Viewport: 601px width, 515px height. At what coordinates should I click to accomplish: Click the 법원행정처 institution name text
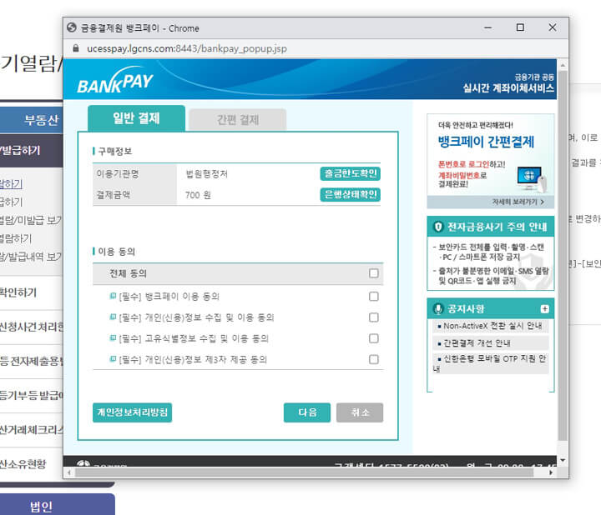207,174
